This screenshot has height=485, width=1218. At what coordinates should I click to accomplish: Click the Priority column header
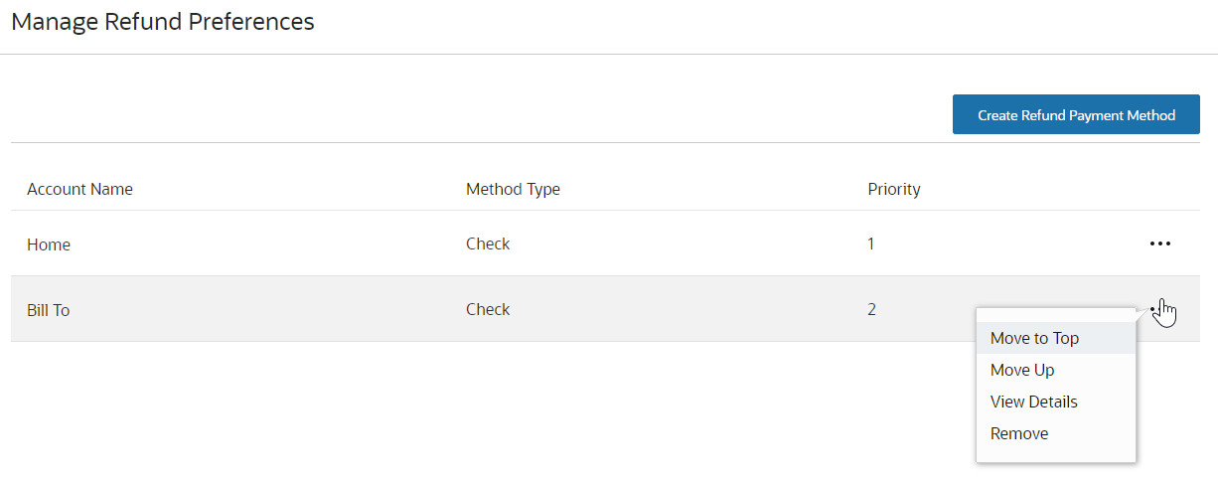(894, 189)
